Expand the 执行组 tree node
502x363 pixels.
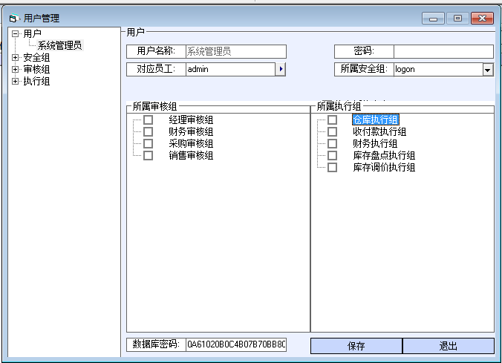(15, 82)
